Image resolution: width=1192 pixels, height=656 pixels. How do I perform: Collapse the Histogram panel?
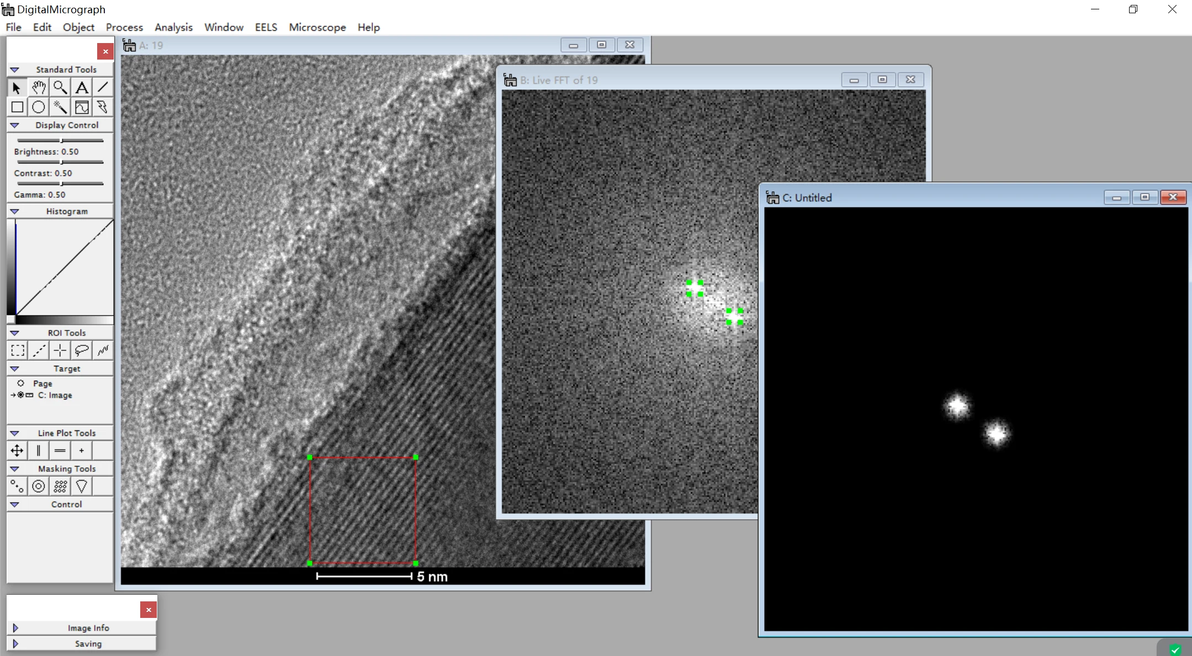click(15, 211)
